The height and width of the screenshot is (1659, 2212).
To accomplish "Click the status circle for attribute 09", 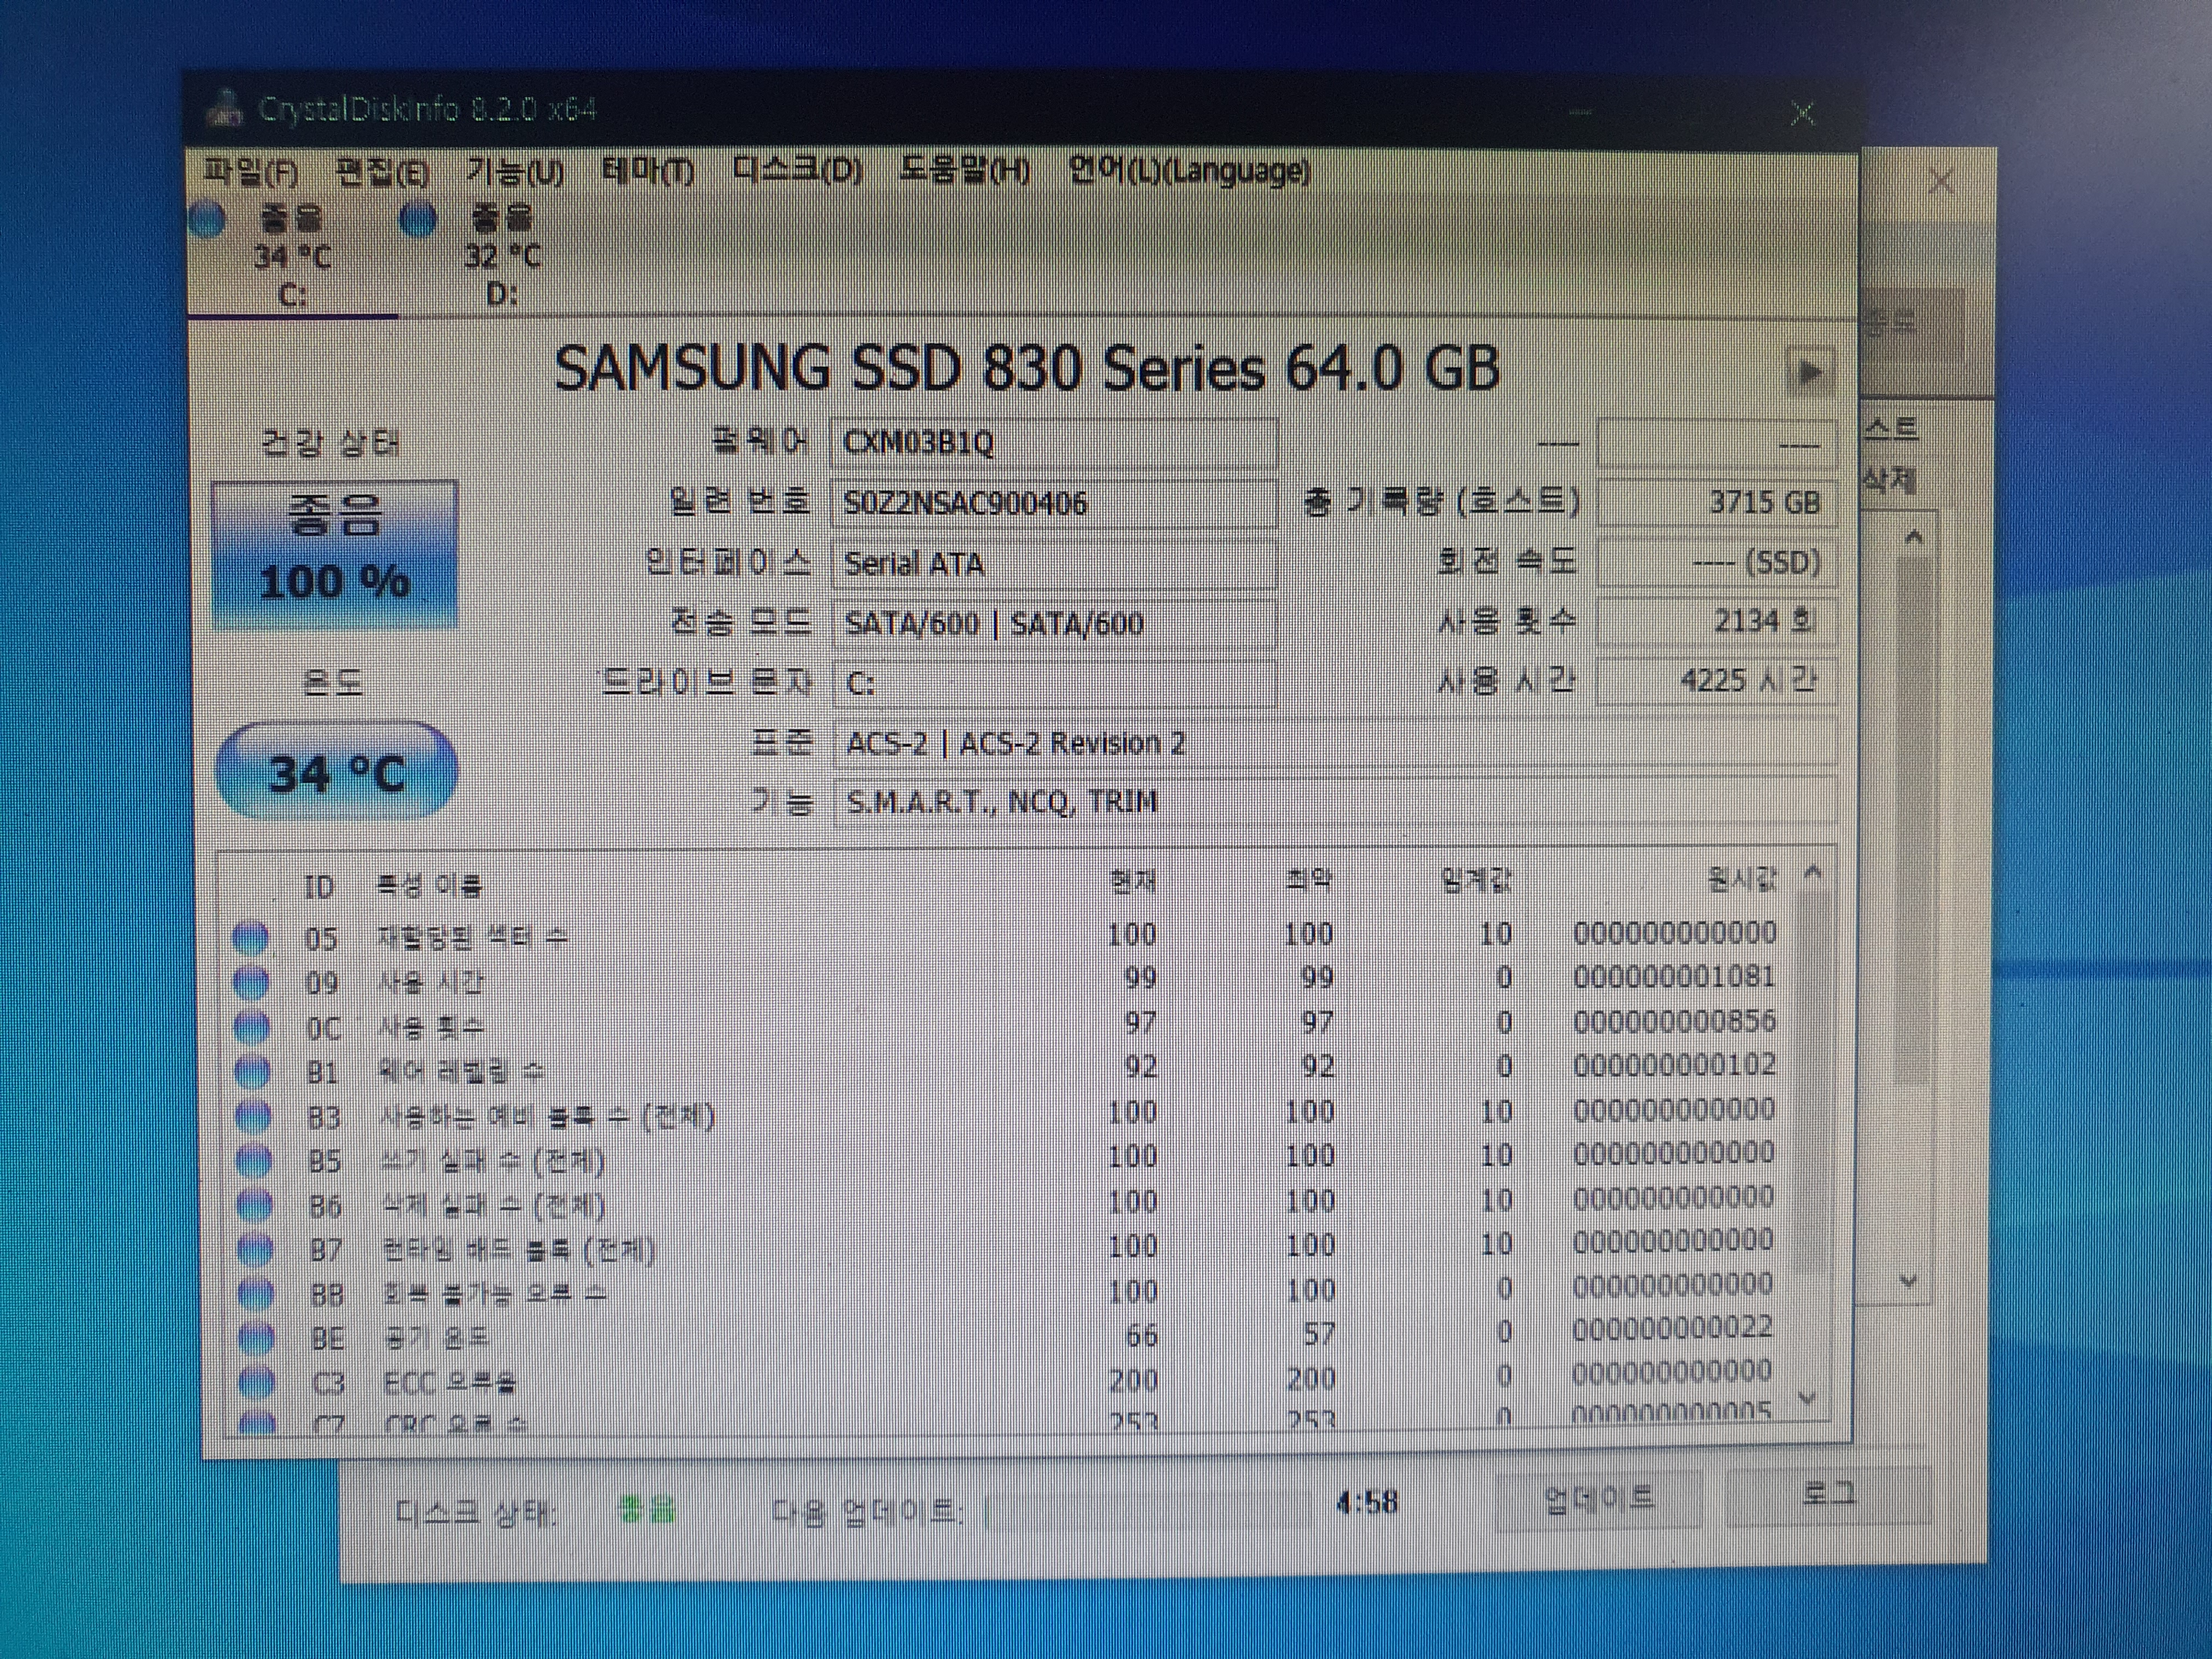I will (251, 984).
